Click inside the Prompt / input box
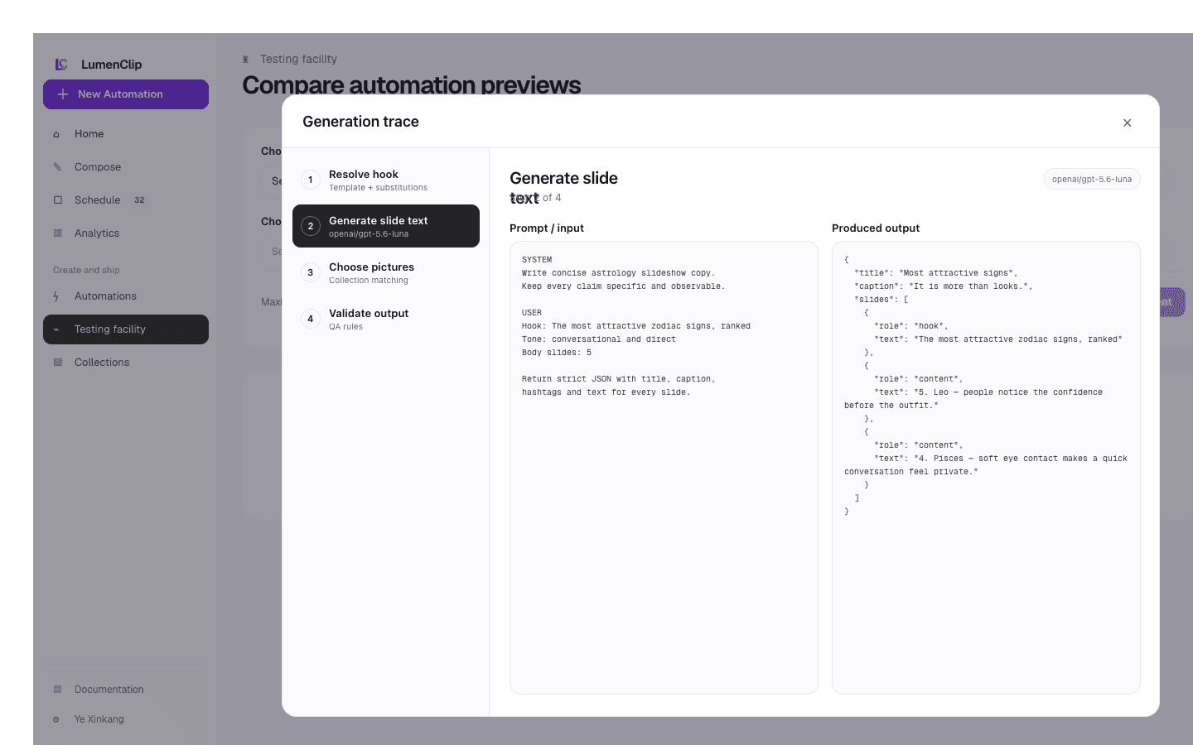The height and width of the screenshot is (745, 1193). 664,468
